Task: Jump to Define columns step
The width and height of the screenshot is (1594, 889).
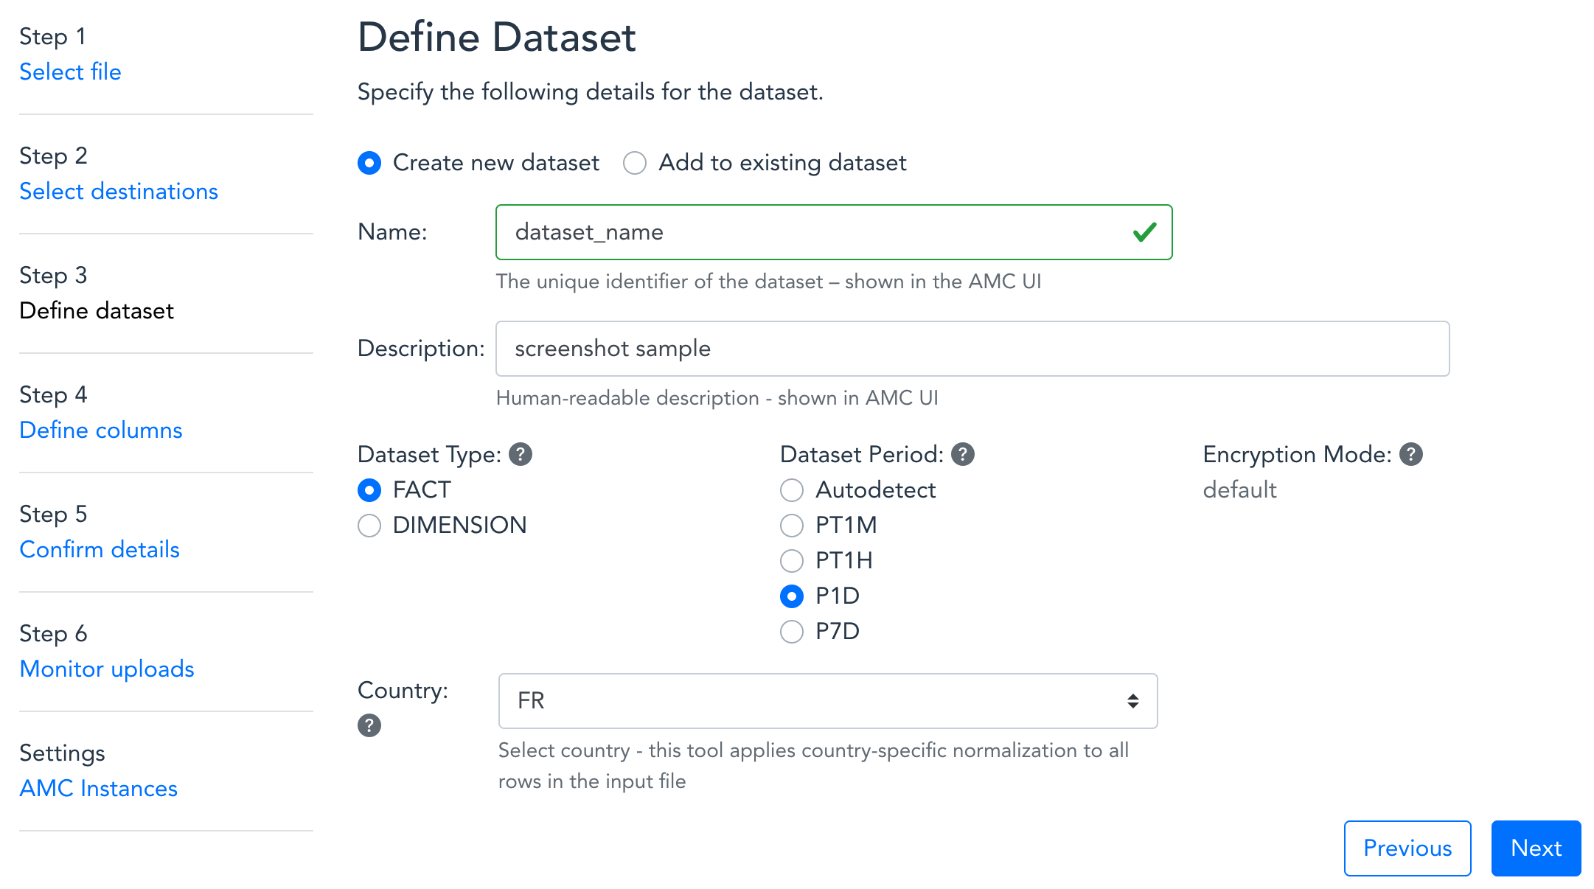Action: tap(101, 430)
